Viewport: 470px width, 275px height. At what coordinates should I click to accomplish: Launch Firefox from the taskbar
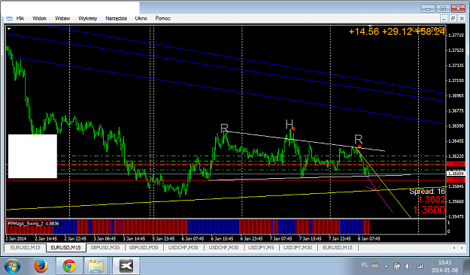click(x=41, y=266)
